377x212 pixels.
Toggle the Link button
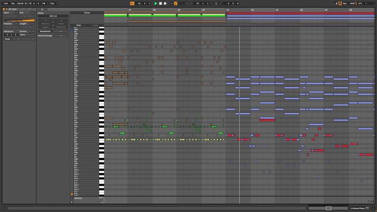[x=5, y=4]
